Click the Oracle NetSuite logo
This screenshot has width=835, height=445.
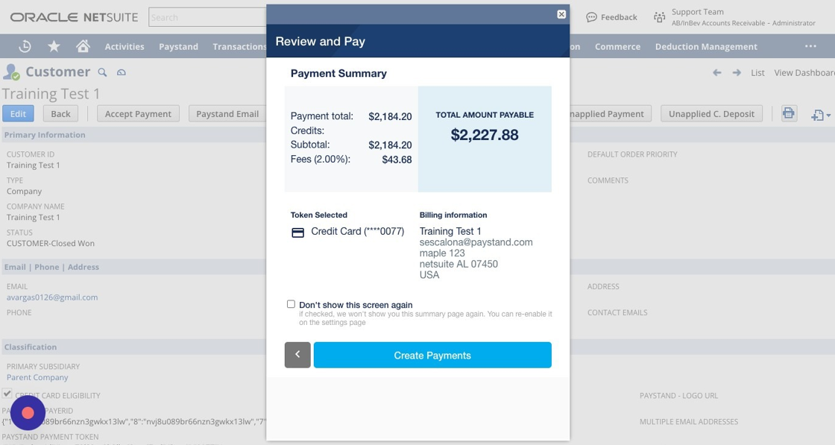click(x=74, y=18)
